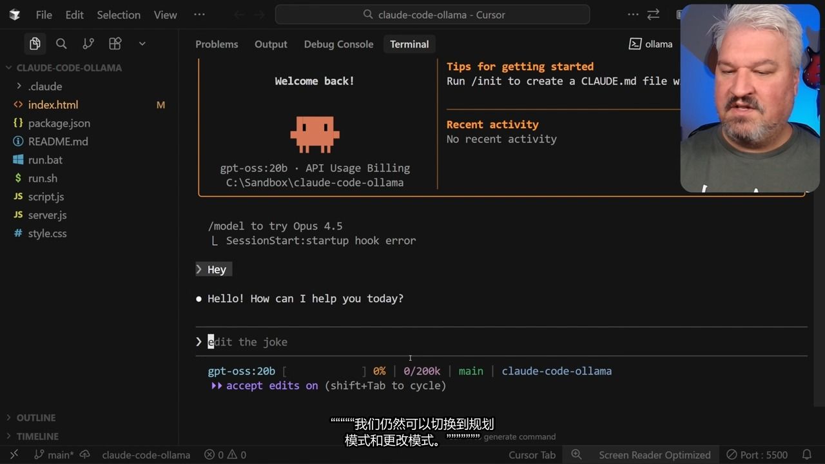The height and width of the screenshot is (464, 825).
Task: Open the Extensions view icon
Action: (115, 44)
